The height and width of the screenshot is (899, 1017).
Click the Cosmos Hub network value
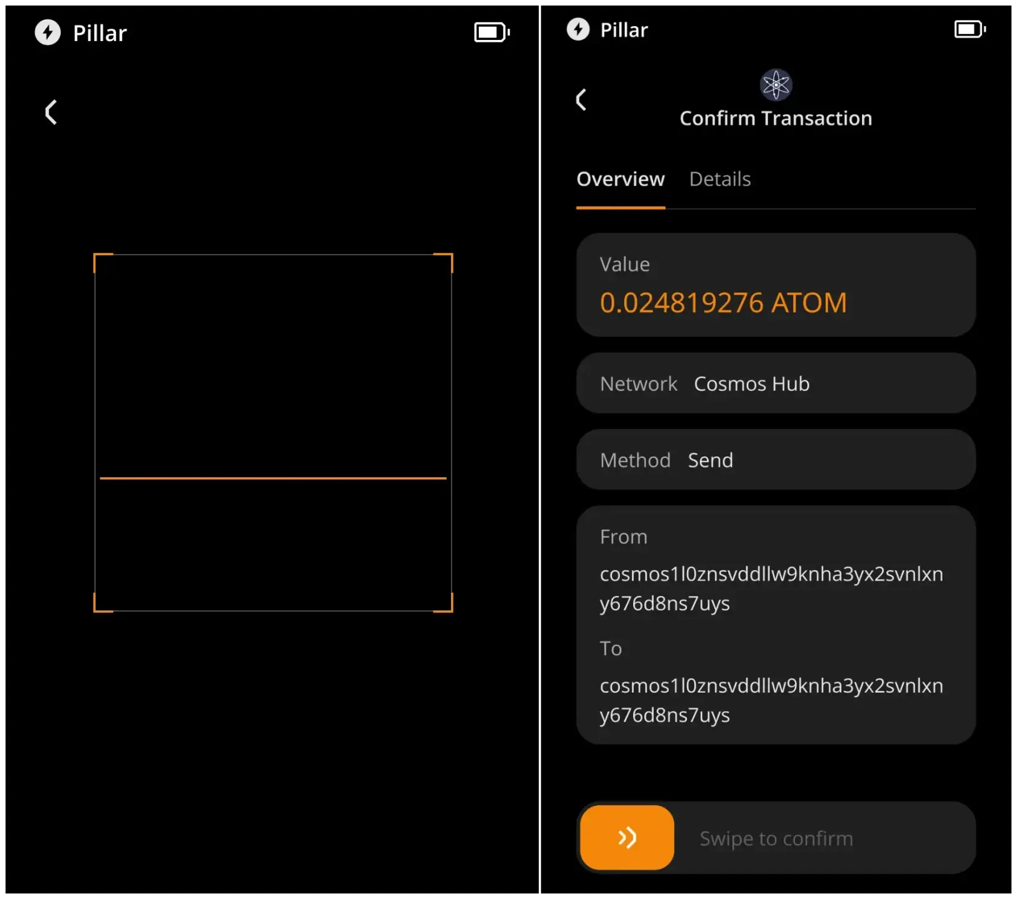point(752,384)
